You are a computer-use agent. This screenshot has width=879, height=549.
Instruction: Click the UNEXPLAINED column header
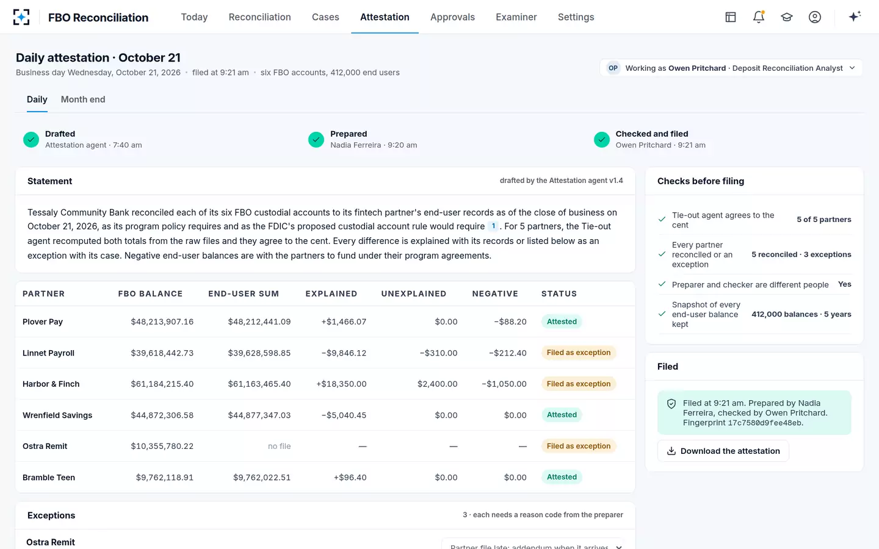click(414, 293)
